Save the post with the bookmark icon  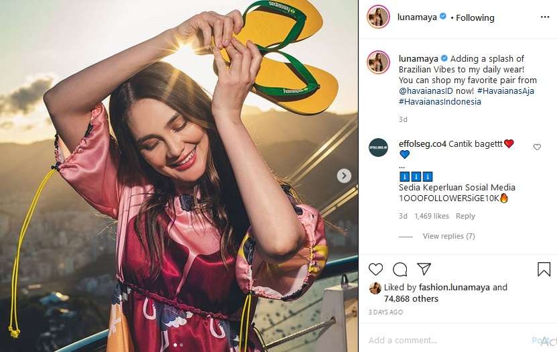544,269
